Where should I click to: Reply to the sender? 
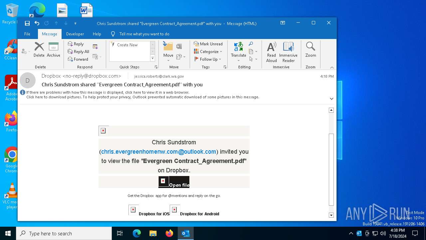pyautogui.click(x=76, y=44)
